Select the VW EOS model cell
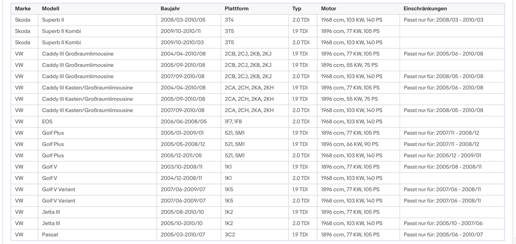 (x=97, y=122)
